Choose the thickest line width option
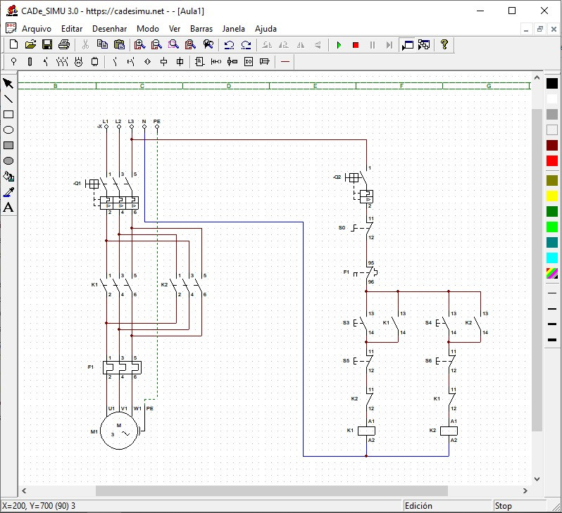The width and height of the screenshot is (562, 513). tap(552, 340)
